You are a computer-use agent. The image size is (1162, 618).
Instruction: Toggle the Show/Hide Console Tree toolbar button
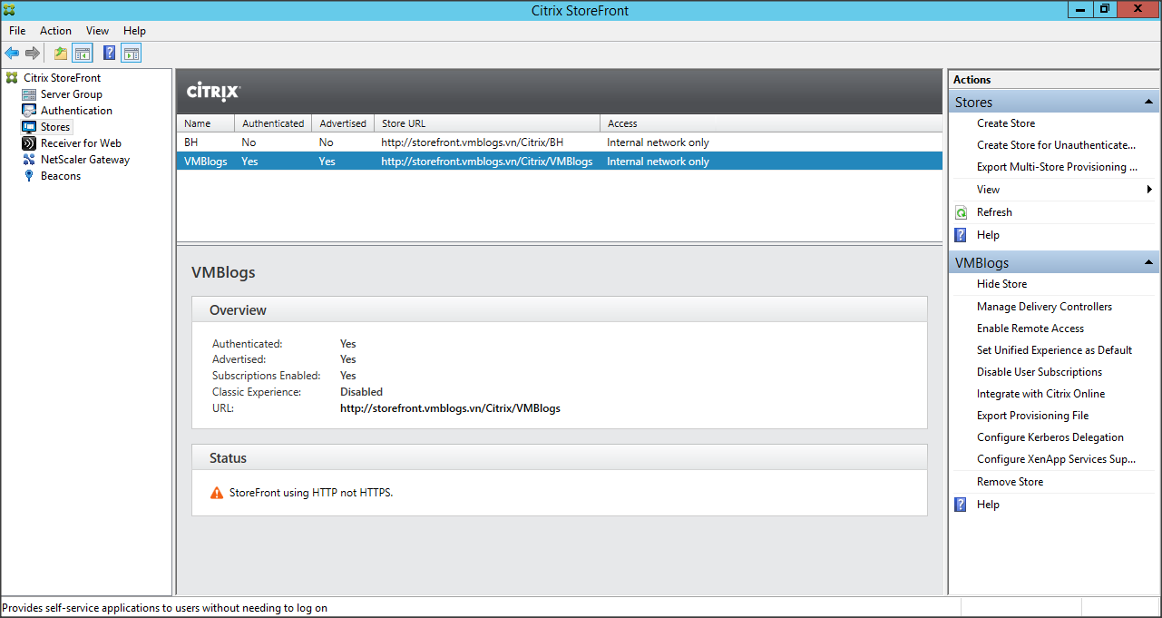click(x=83, y=54)
